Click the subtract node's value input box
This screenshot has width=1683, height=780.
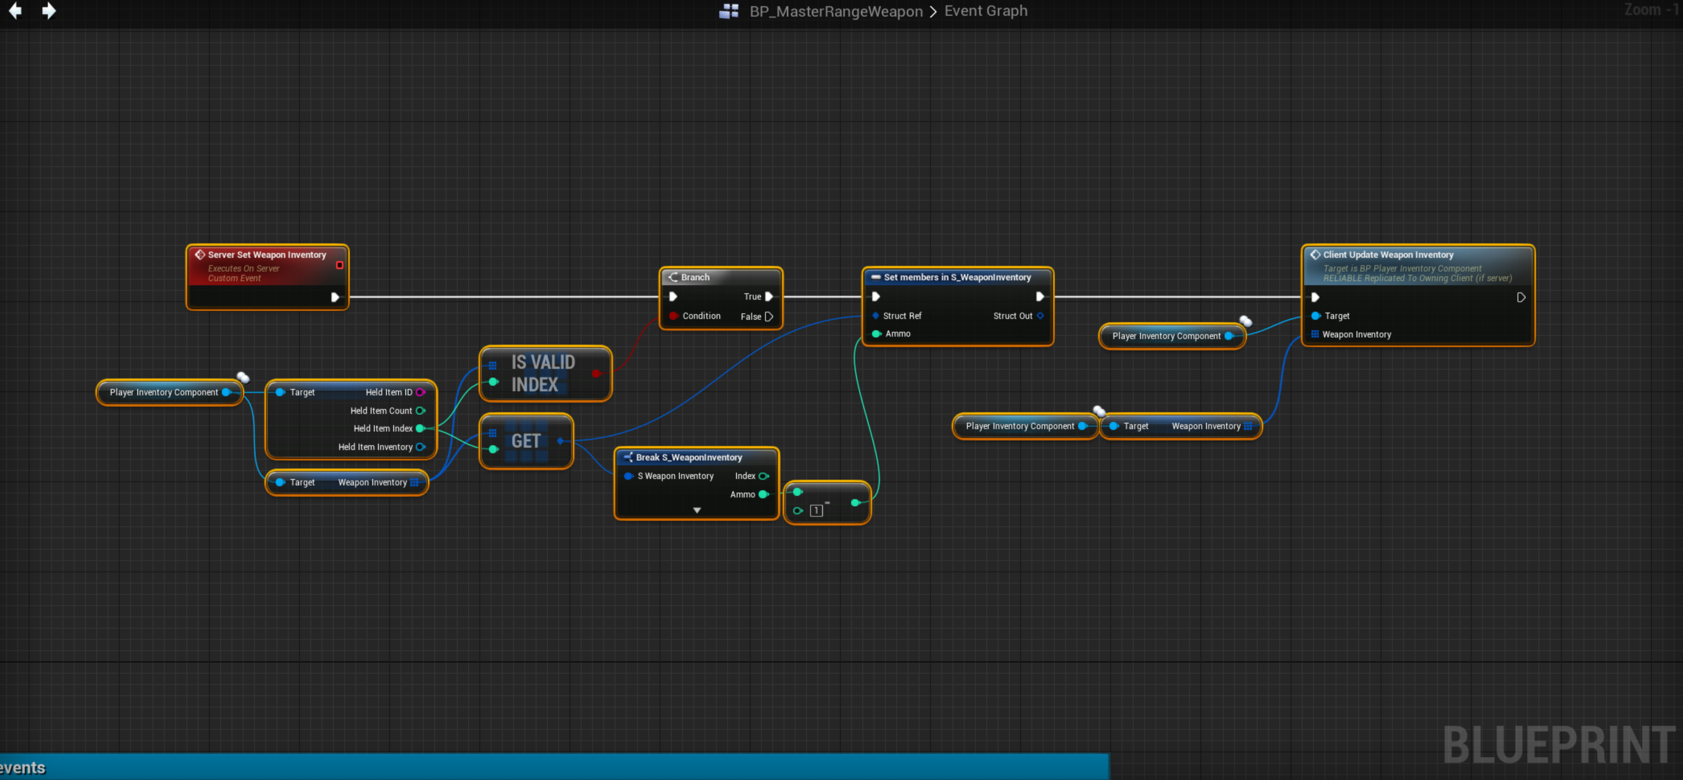coord(816,511)
